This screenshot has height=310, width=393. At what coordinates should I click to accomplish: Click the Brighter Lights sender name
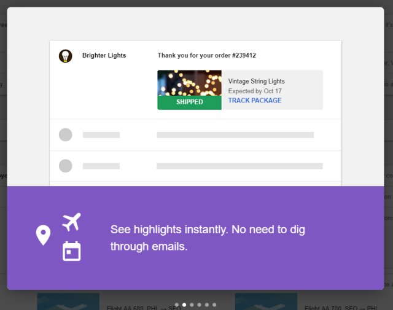104,55
